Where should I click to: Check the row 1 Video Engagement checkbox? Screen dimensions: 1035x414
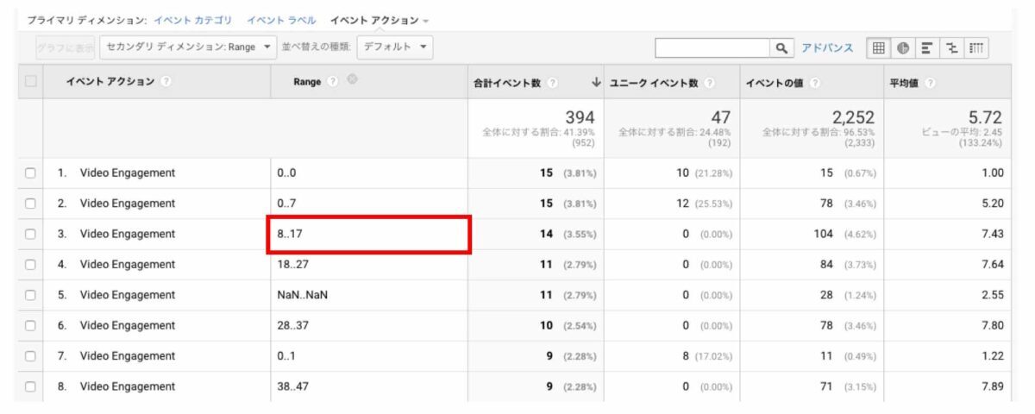click(x=30, y=173)
